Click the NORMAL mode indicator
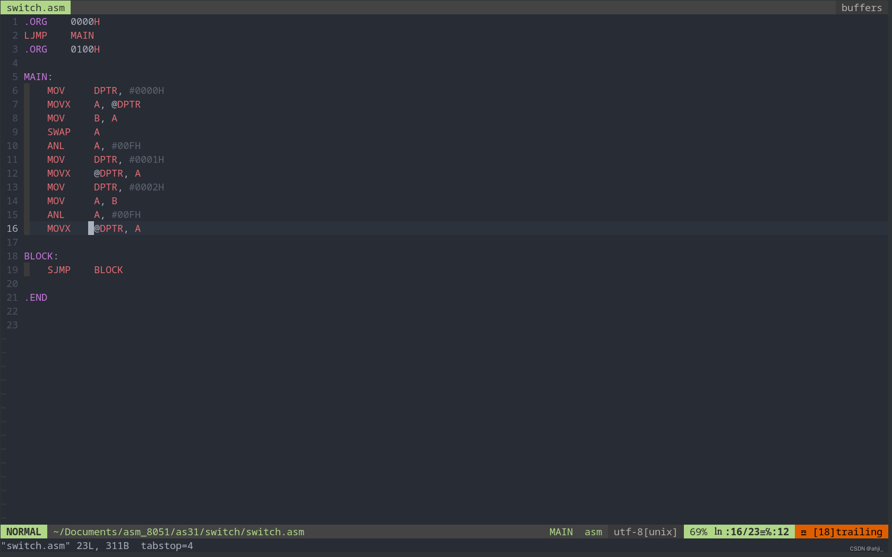Viewport: 892px width, 557px height. 23,532
